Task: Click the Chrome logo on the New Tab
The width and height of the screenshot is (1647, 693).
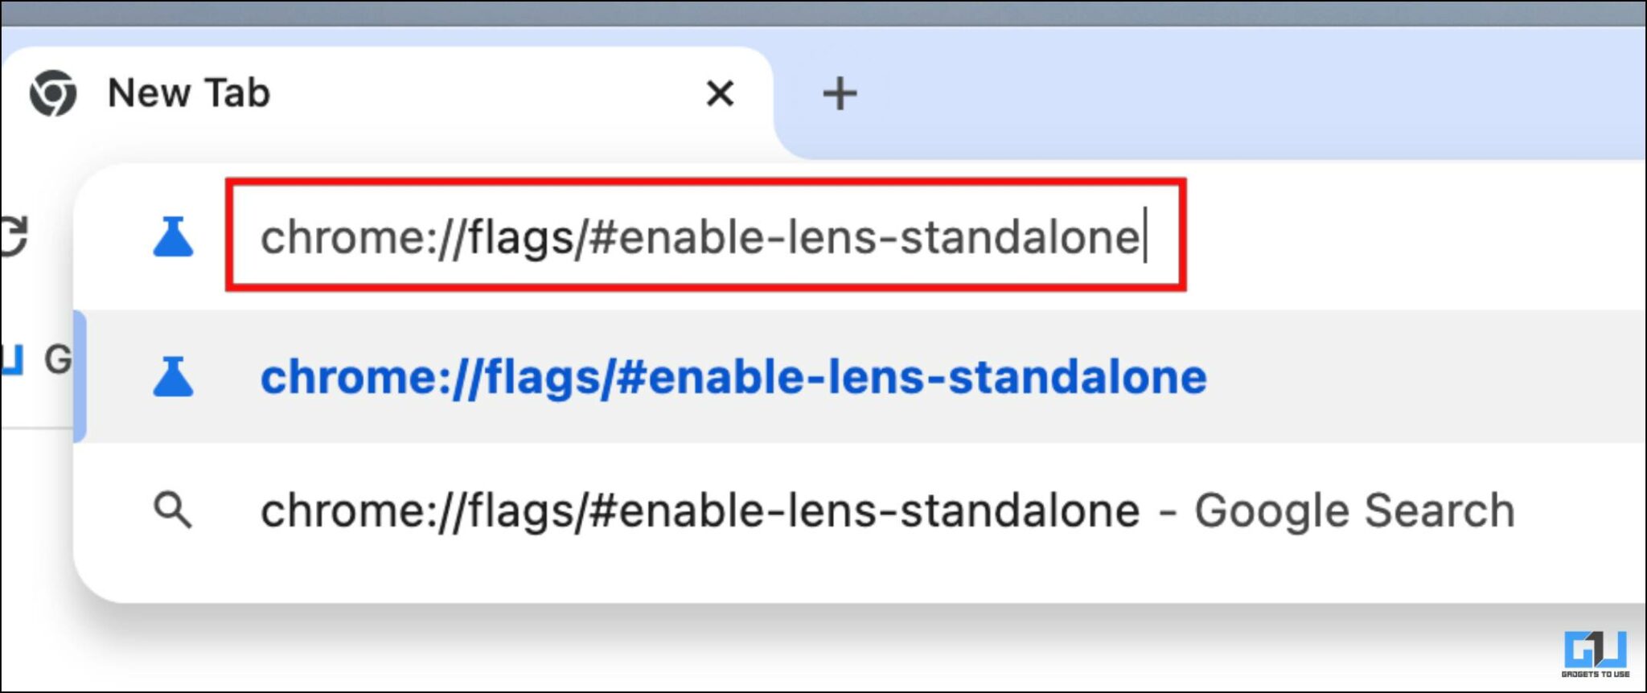Action: [x=55, y=93]
